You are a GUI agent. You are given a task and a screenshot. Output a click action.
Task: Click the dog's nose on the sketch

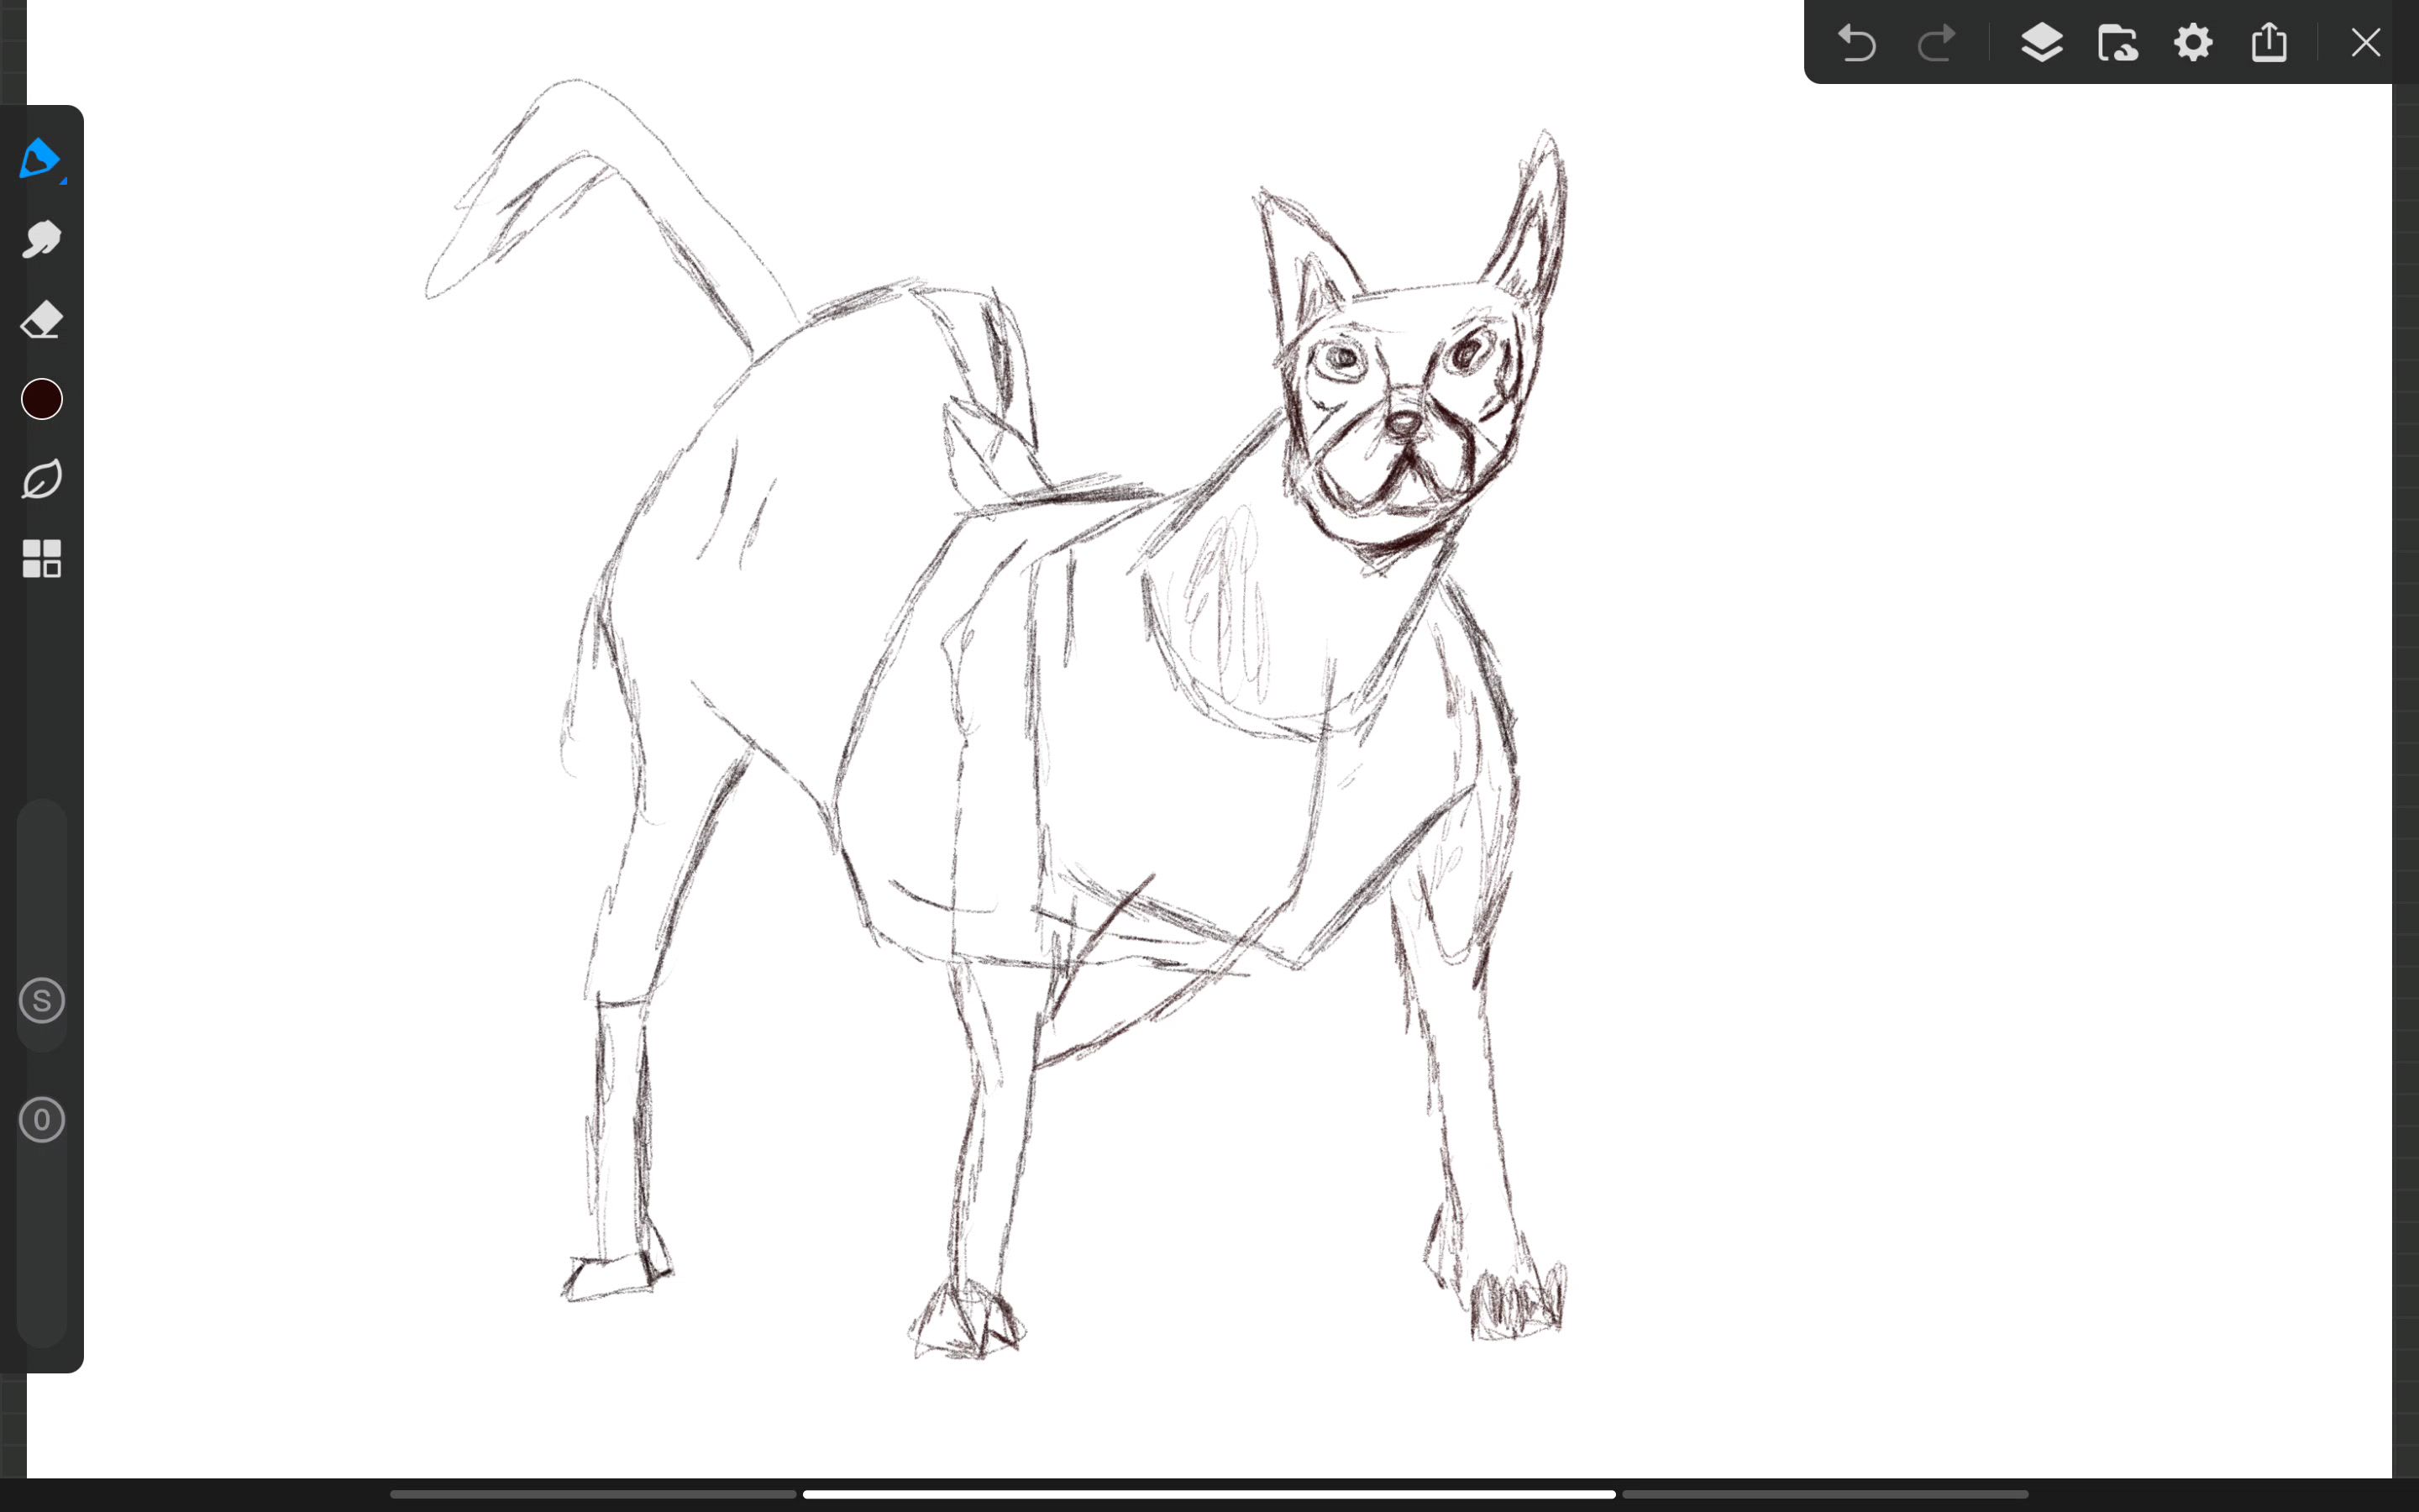pyautogui.click(x=1405, y=424)
